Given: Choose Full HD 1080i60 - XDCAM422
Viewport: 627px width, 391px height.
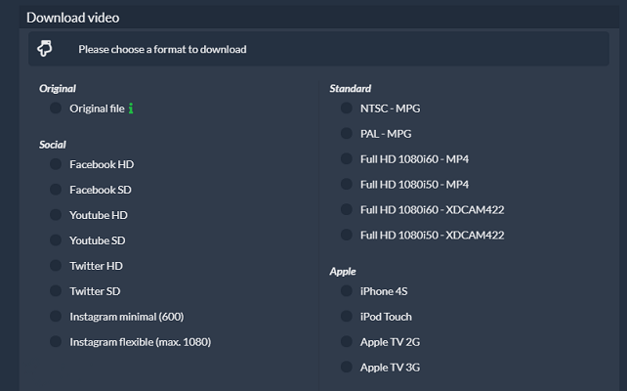Looking at the screenshot, I should (347, 209).
